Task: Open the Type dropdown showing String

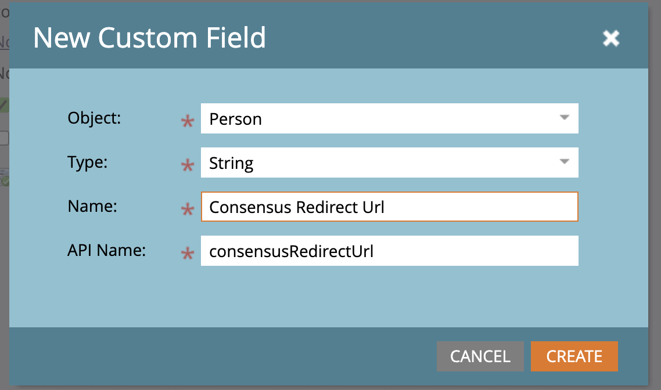Action: [x=389, y=162]
